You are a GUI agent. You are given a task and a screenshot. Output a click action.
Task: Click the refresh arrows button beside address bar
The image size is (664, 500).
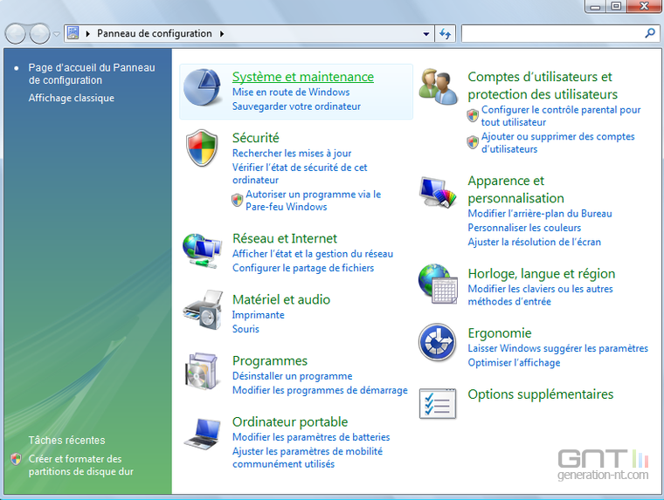tap(445, 33)
